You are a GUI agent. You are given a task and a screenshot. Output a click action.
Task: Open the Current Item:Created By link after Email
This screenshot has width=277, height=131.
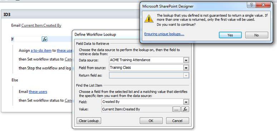(41, 26)
